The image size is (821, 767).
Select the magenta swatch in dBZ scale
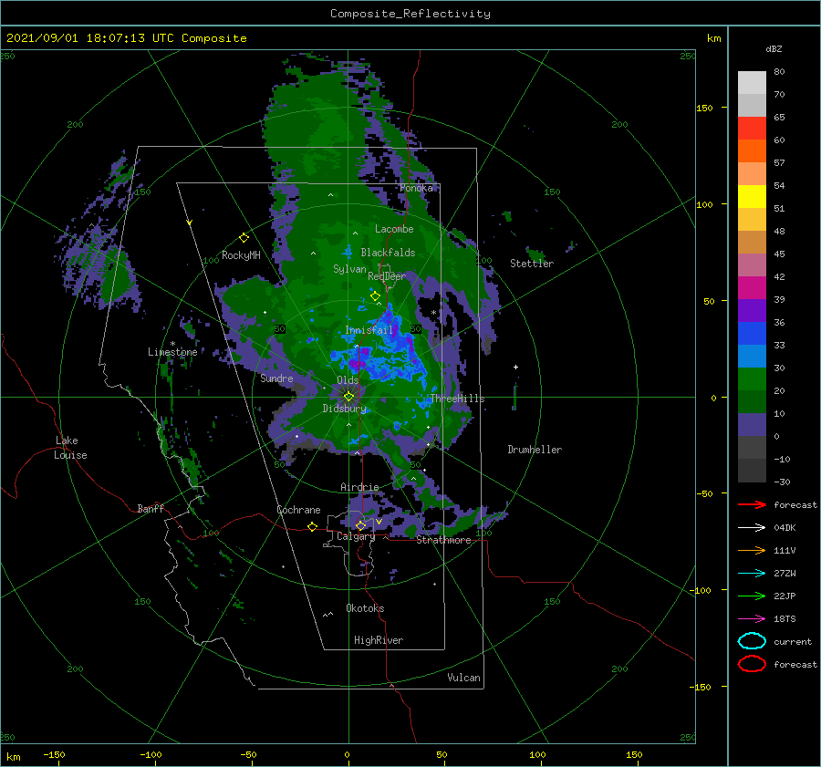pyautogui.click(x=752, y=288)
